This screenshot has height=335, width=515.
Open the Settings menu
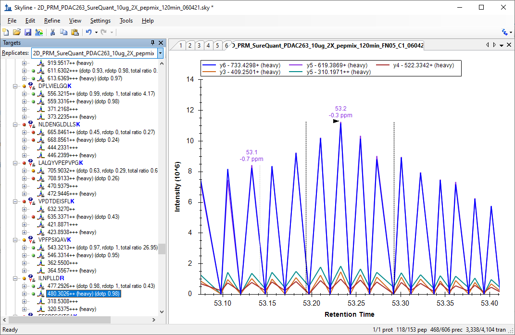pos(100,21)
